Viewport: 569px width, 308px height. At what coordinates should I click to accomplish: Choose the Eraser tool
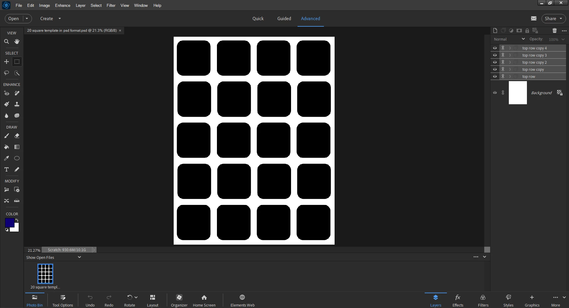coord(17,136)
